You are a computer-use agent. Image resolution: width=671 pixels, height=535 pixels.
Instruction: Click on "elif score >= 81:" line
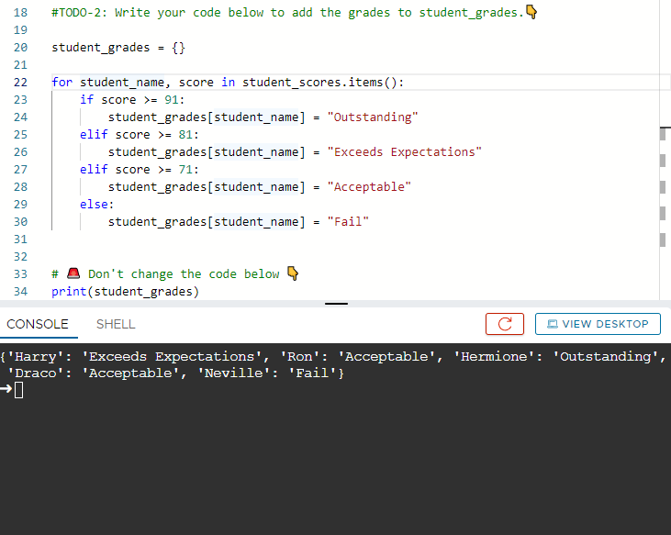pos(140,135)
